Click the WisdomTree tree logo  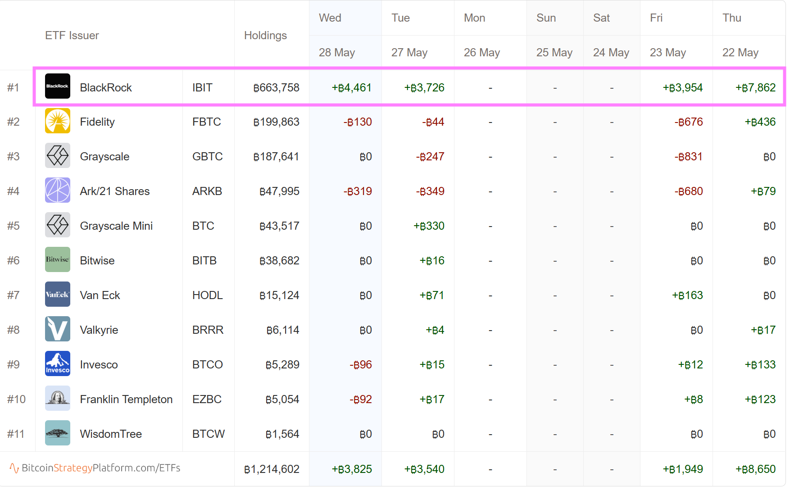pos(58,433)
